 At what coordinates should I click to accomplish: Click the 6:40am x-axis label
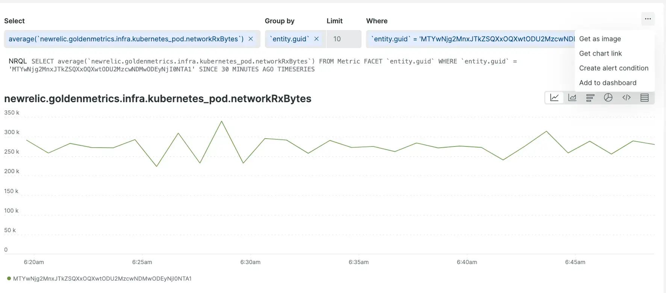(467, 262)
